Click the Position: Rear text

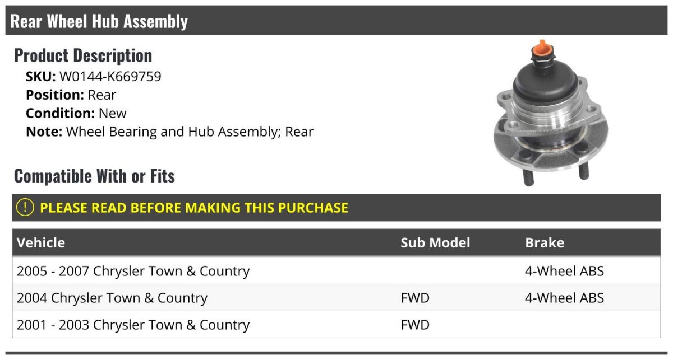coord(71,95)
